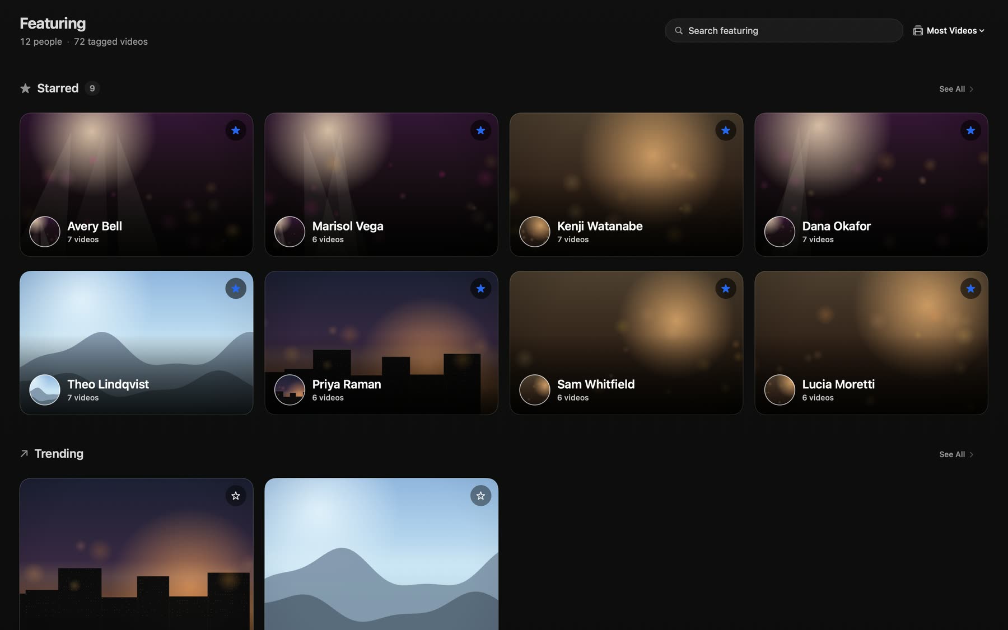Click the 12 people text

click(x=41, y=41)
